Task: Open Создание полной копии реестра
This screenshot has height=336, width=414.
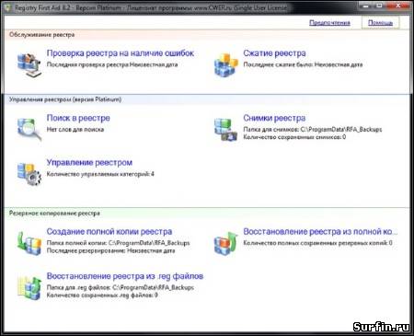Action: [109, 231]
